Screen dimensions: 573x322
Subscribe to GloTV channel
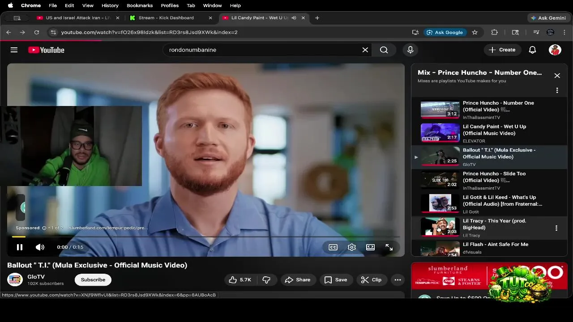coord(93,280)
